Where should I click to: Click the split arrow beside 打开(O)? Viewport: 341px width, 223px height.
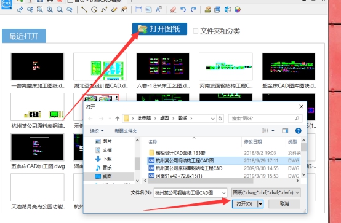(x=260, y=204)
